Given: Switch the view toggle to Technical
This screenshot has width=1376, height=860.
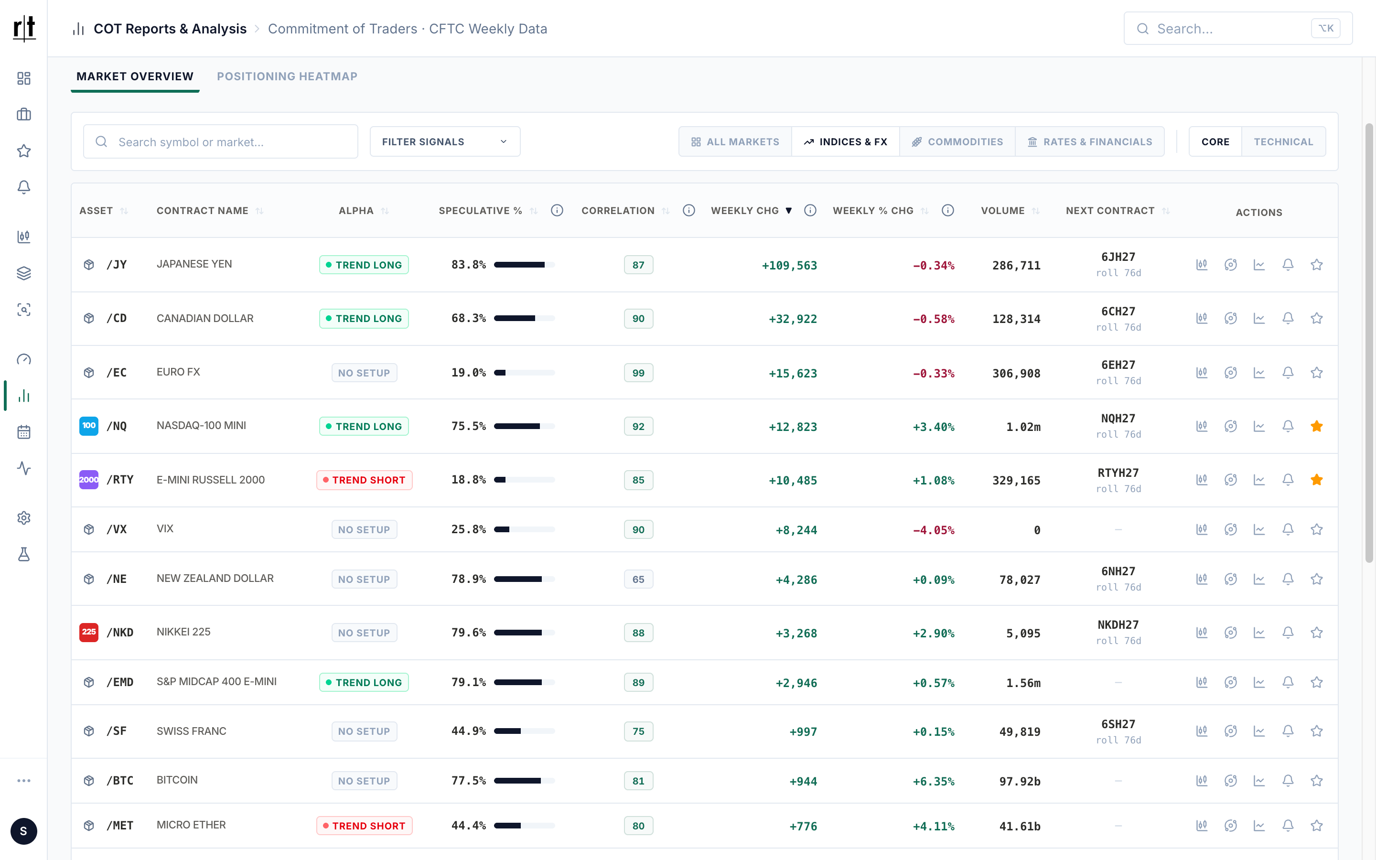Looking at the screenshot, I should [x=1283, y=141].
